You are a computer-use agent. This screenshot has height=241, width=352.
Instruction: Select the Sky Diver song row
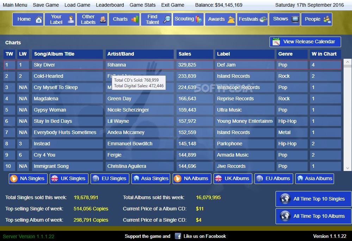click(172, 65)
